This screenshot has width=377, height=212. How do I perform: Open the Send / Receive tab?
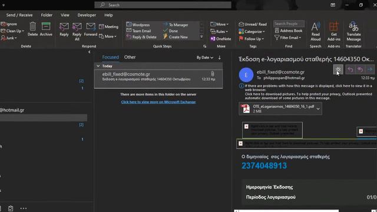point(19,15)
